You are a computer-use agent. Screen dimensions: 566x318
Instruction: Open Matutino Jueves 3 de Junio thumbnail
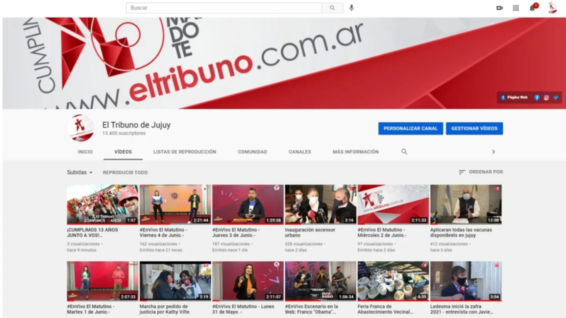click(248, 204)
